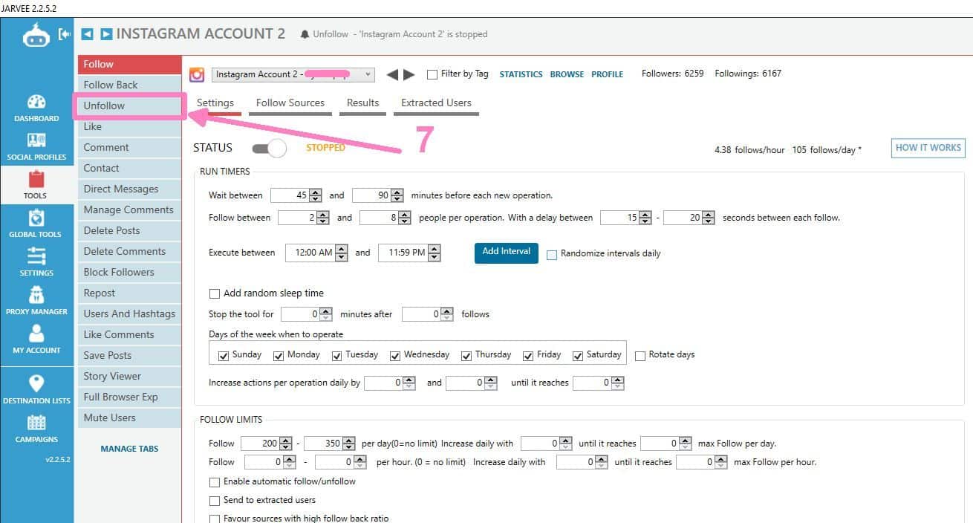Switch to the Settings tab
973x523 pixels.
tap(215, 103)
